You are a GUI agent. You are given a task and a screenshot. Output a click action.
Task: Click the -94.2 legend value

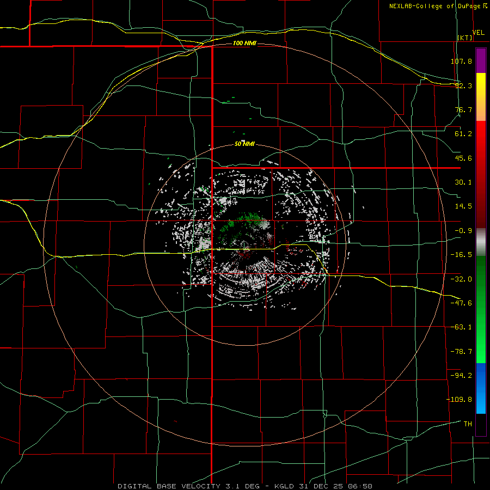coord(461,376)
